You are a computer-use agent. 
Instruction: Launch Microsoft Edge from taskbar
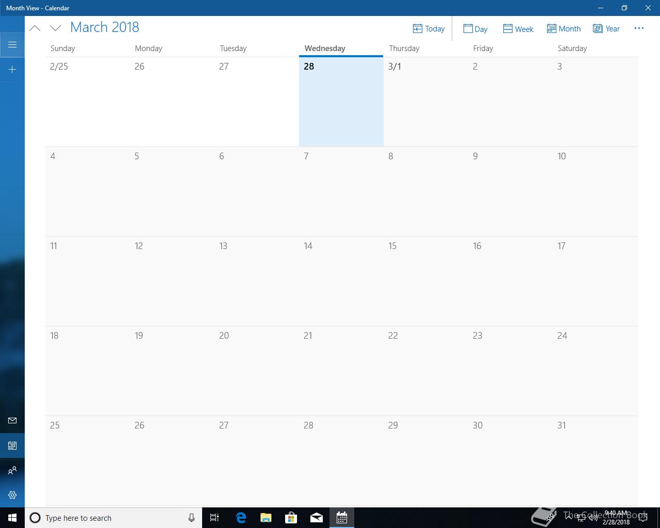(240, 518)
